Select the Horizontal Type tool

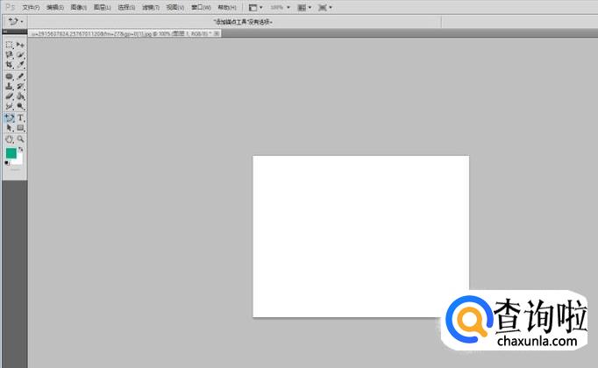(20, 117)
